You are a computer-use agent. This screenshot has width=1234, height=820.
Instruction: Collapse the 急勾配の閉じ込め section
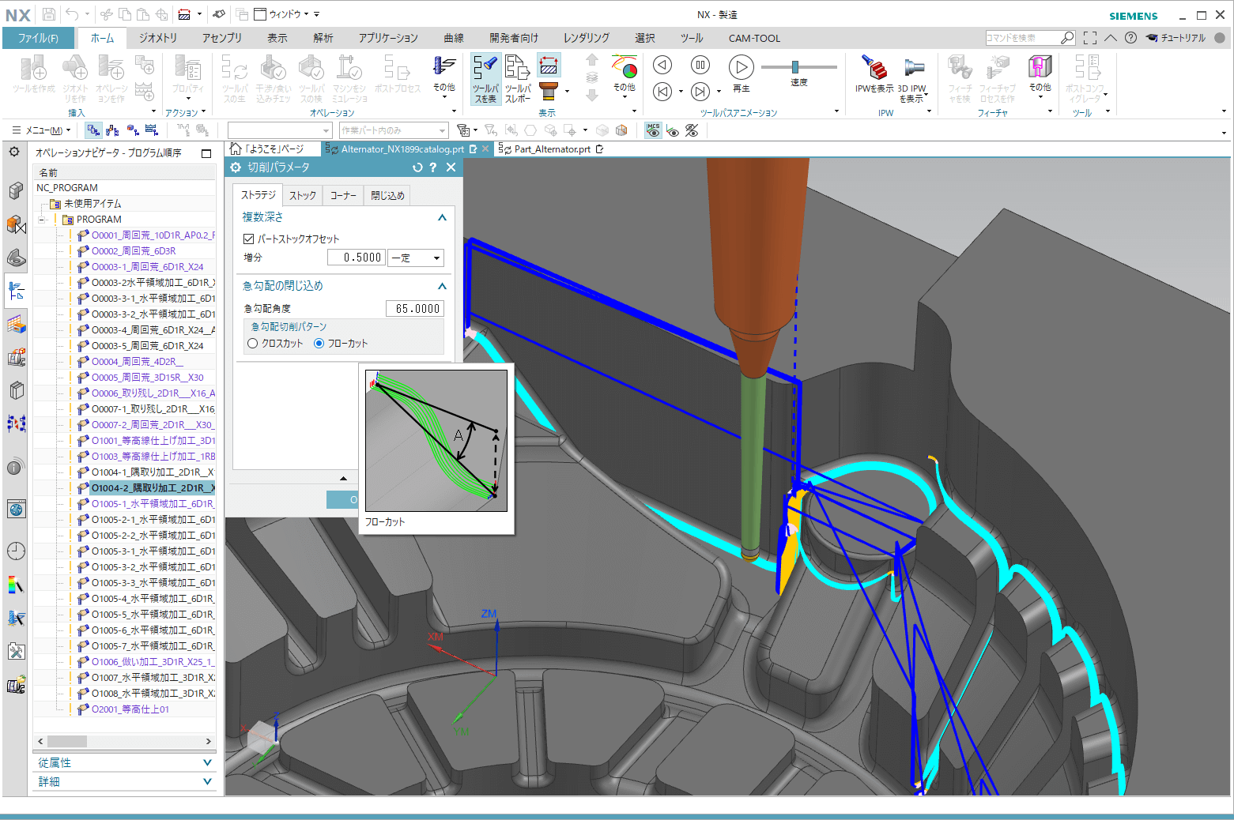(442, 286)
